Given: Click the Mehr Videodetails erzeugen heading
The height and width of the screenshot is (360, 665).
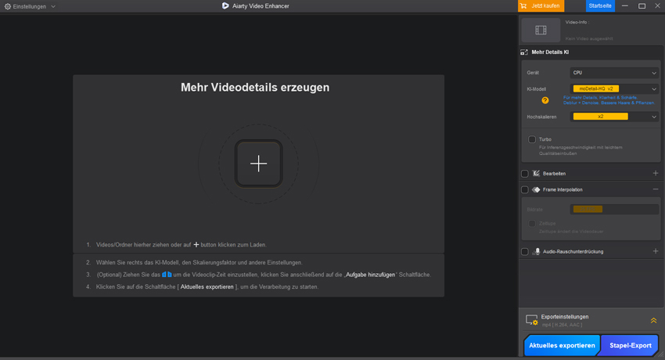Looking at the screenshot, I should [255, 88].
